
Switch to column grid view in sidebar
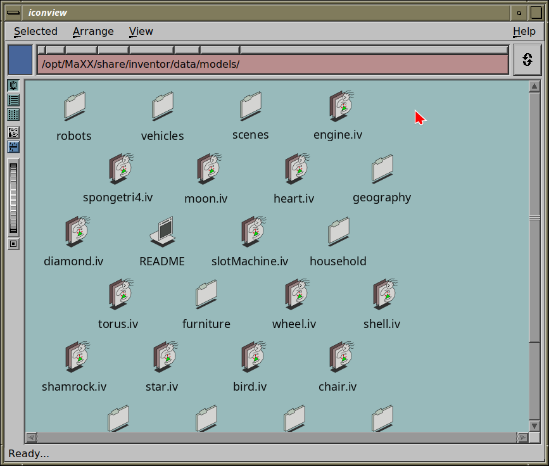[x=13, y=115]
